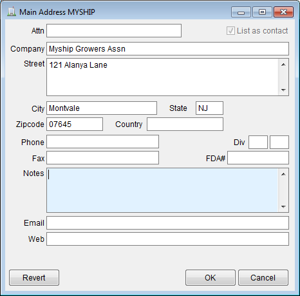
Task: Click the Phone input field
Action: coord(102,142)
